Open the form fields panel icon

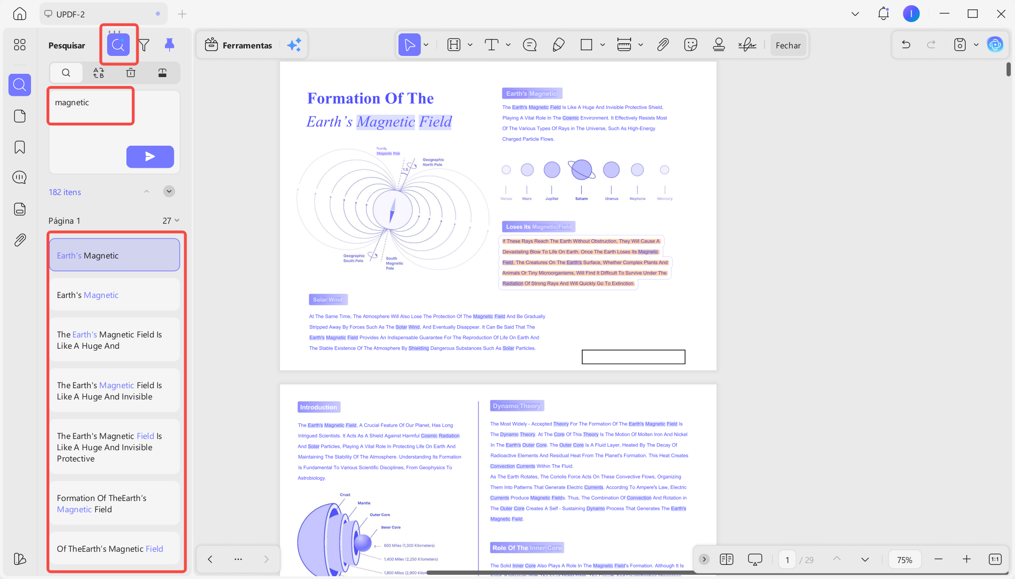click(x=20, y=209)
